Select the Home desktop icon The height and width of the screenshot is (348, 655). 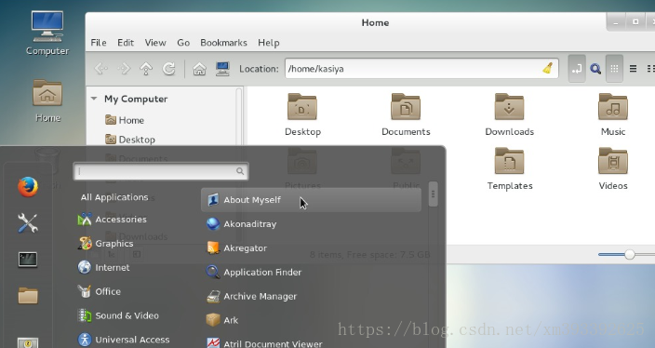point(47,100)
